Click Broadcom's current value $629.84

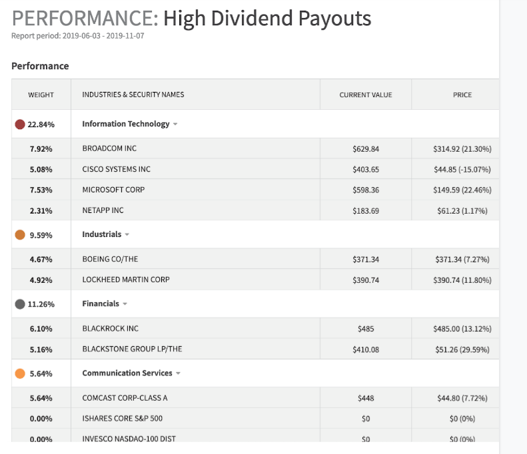coord(366,149)
